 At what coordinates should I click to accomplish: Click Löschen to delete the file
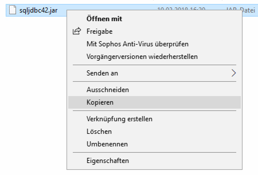[x=99, y=132]
